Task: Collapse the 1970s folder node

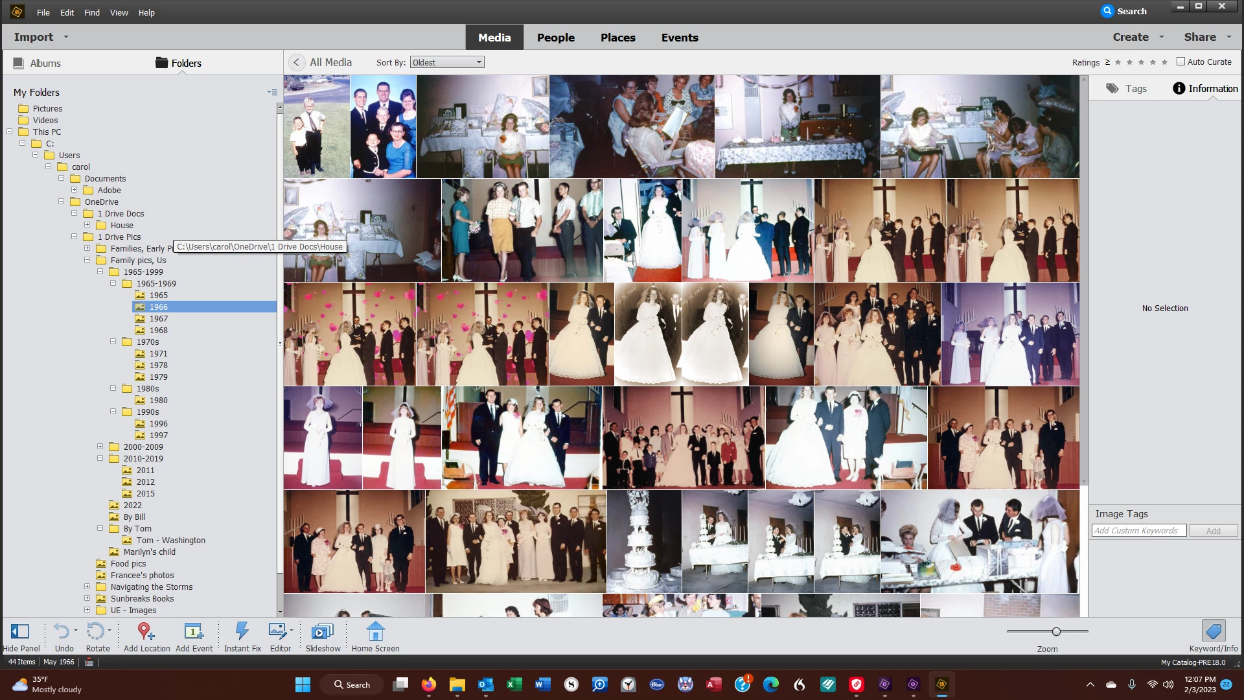Action: pos(113,342)
